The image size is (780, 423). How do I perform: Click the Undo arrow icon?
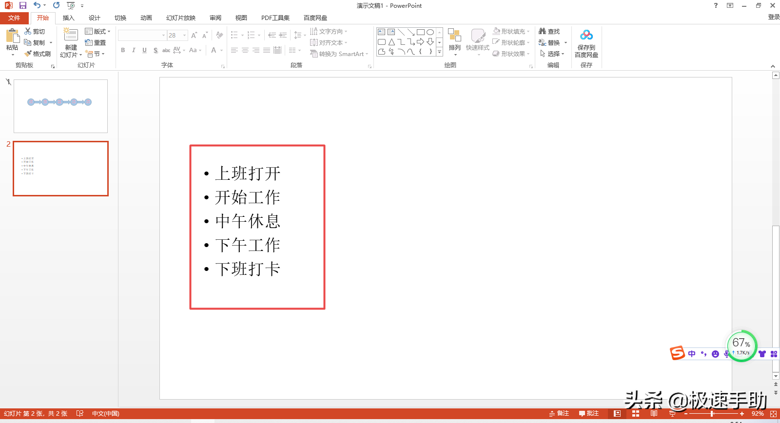click(x=37, y=5)
